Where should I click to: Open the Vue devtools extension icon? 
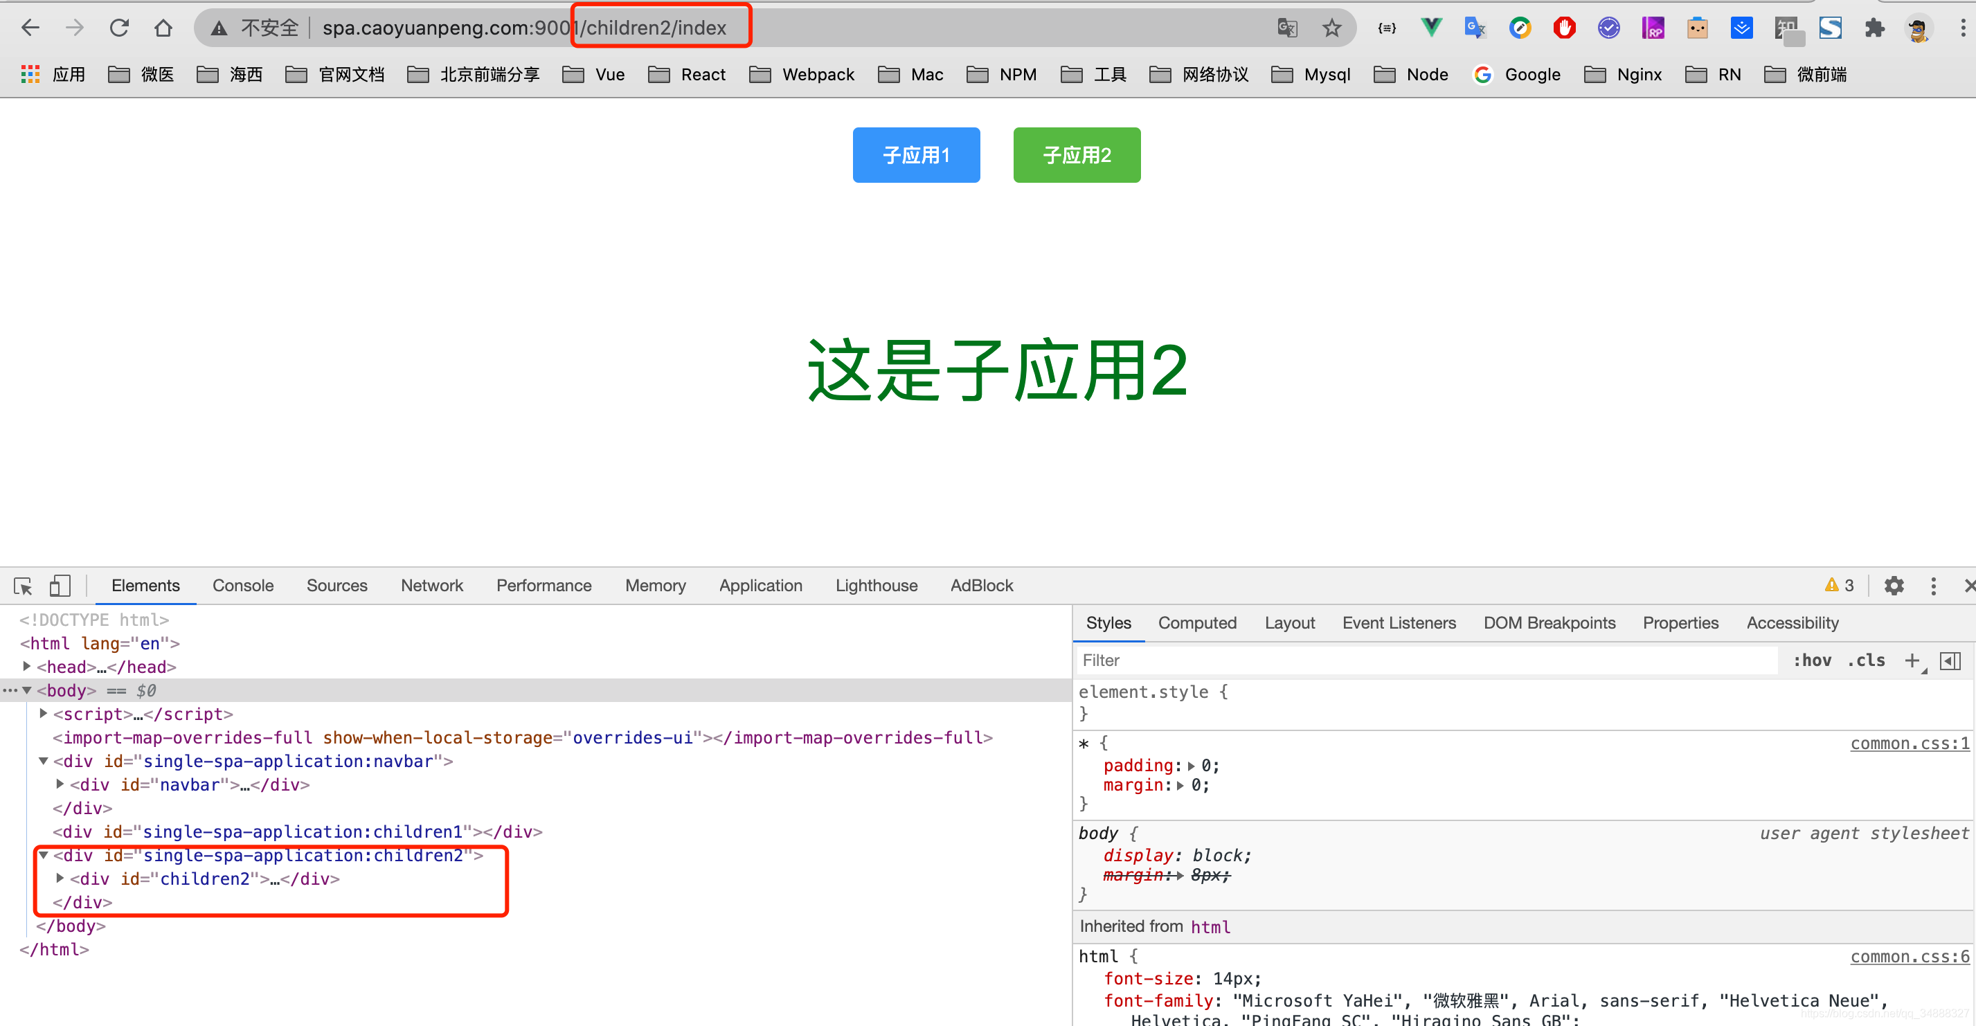1430,28
